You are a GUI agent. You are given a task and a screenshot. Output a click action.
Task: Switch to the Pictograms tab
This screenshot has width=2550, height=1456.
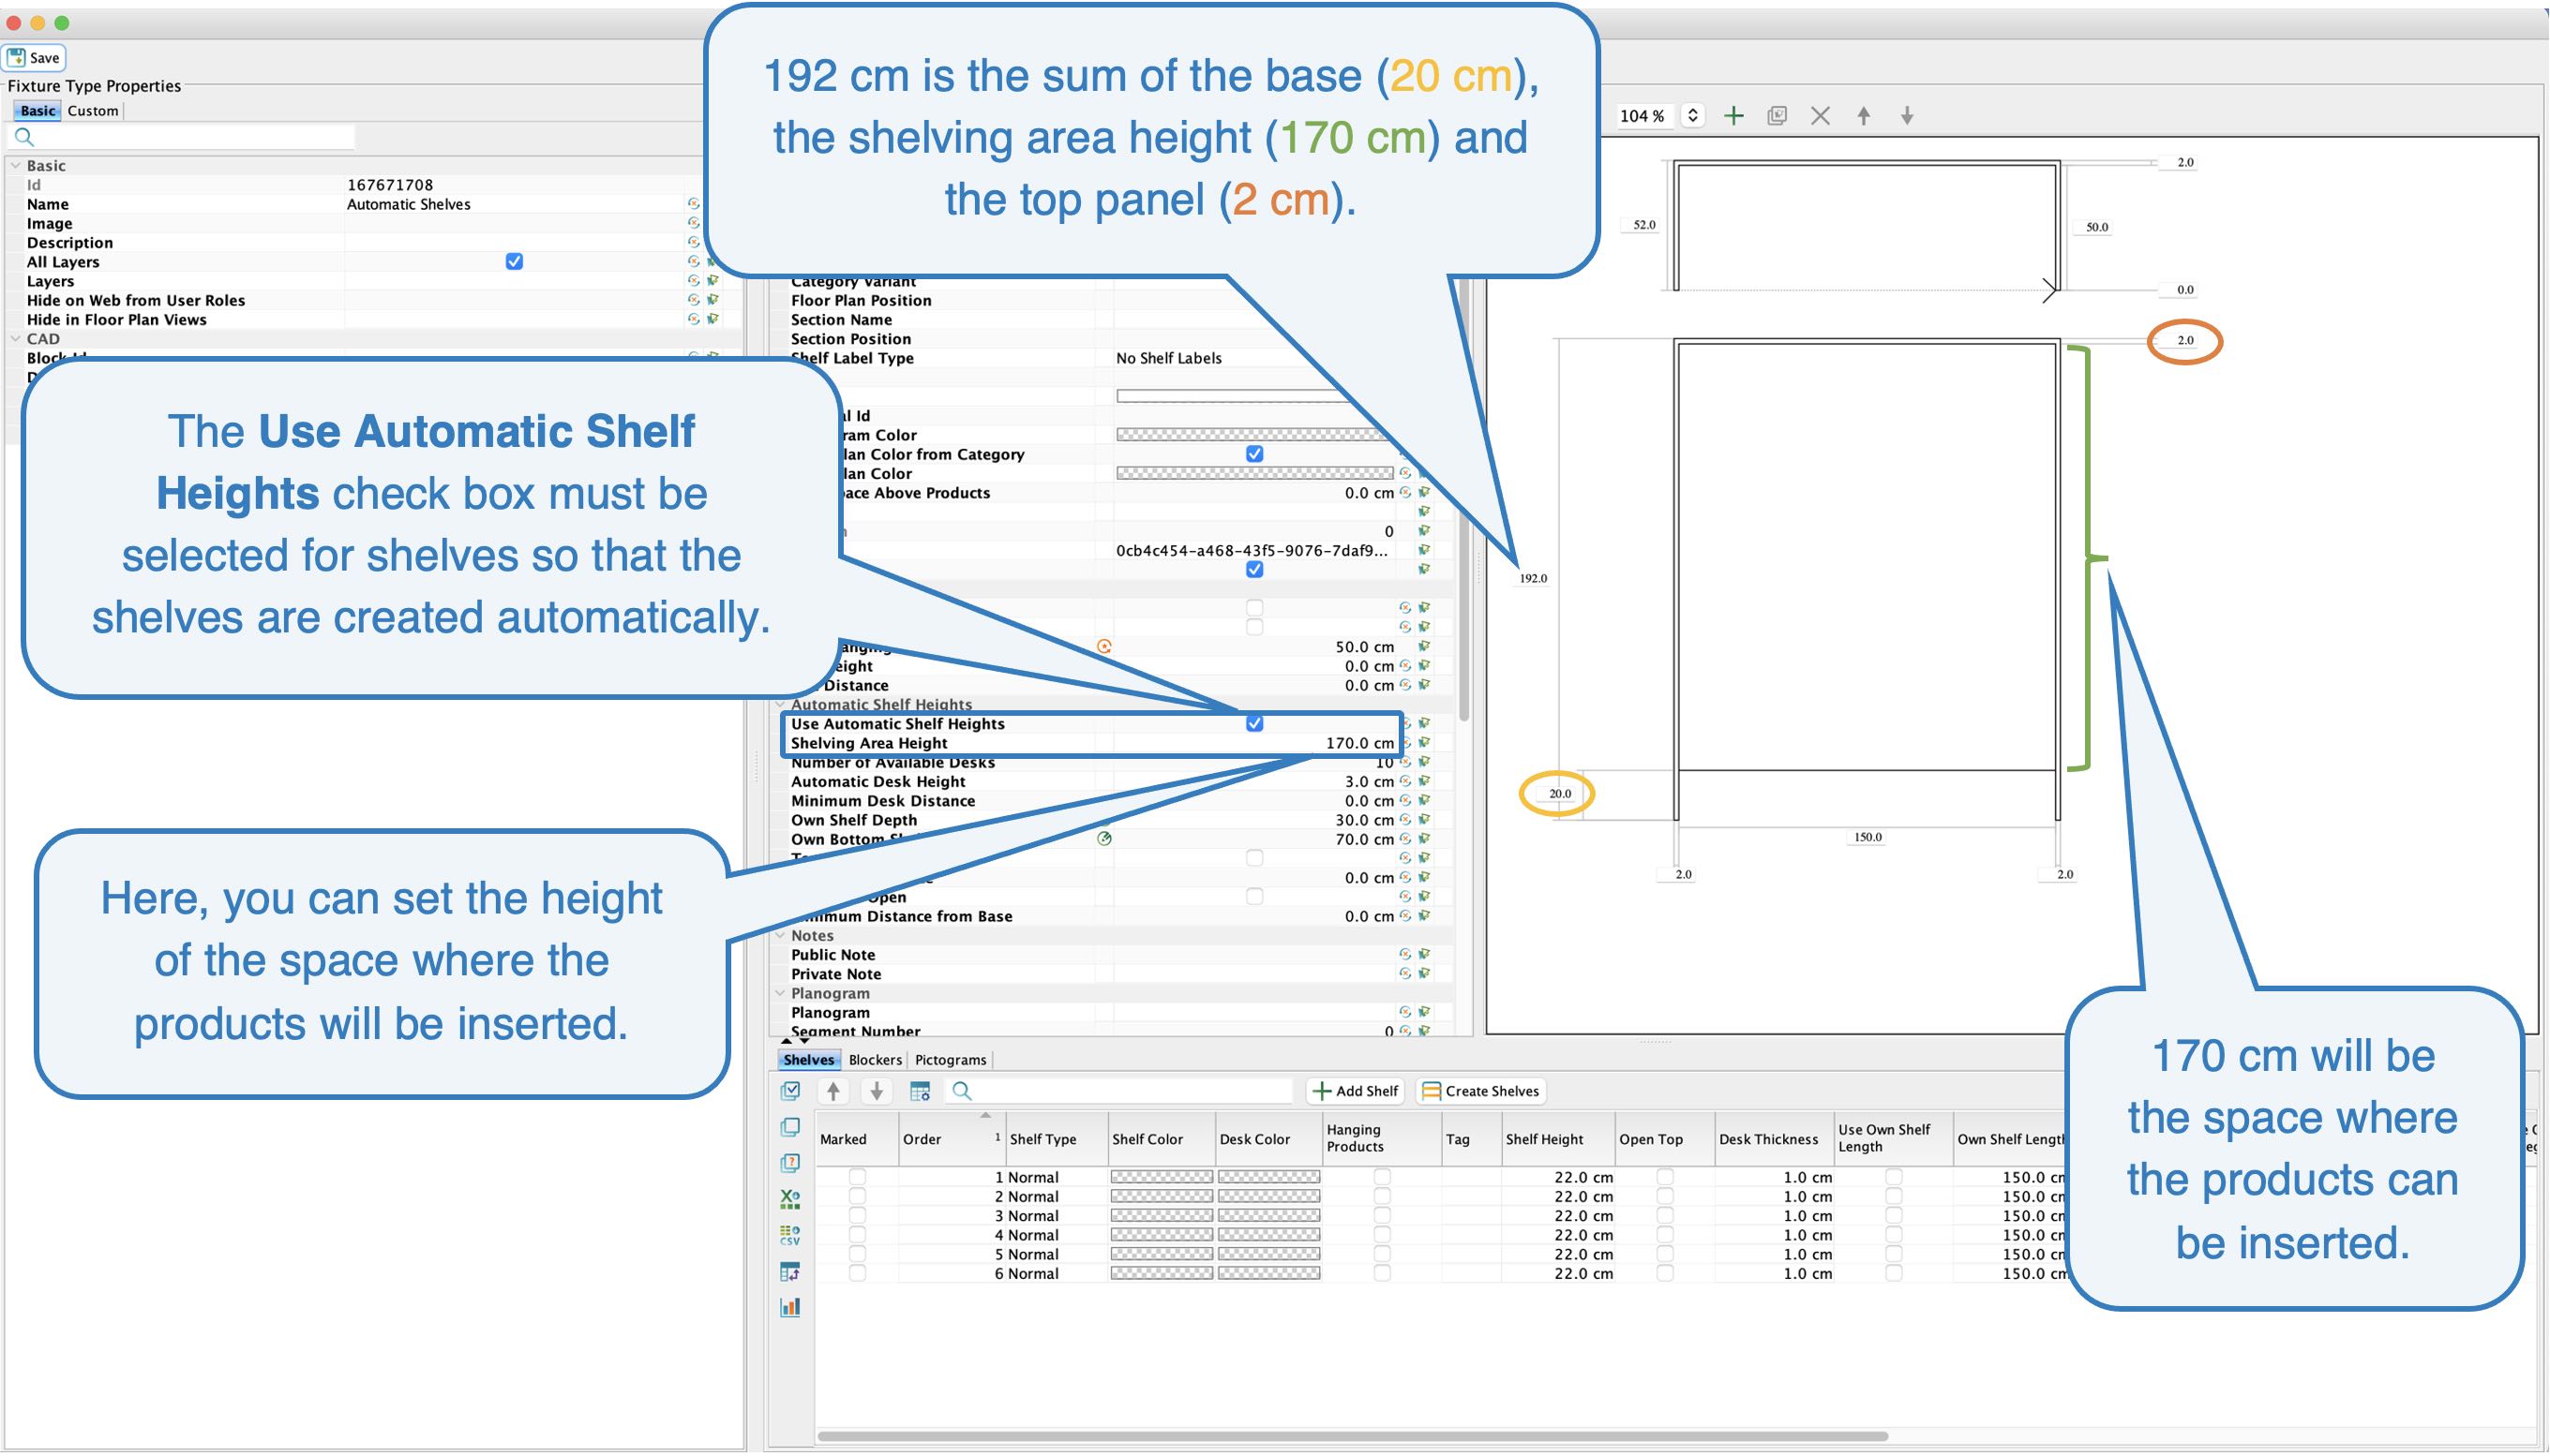[951, 1060]
